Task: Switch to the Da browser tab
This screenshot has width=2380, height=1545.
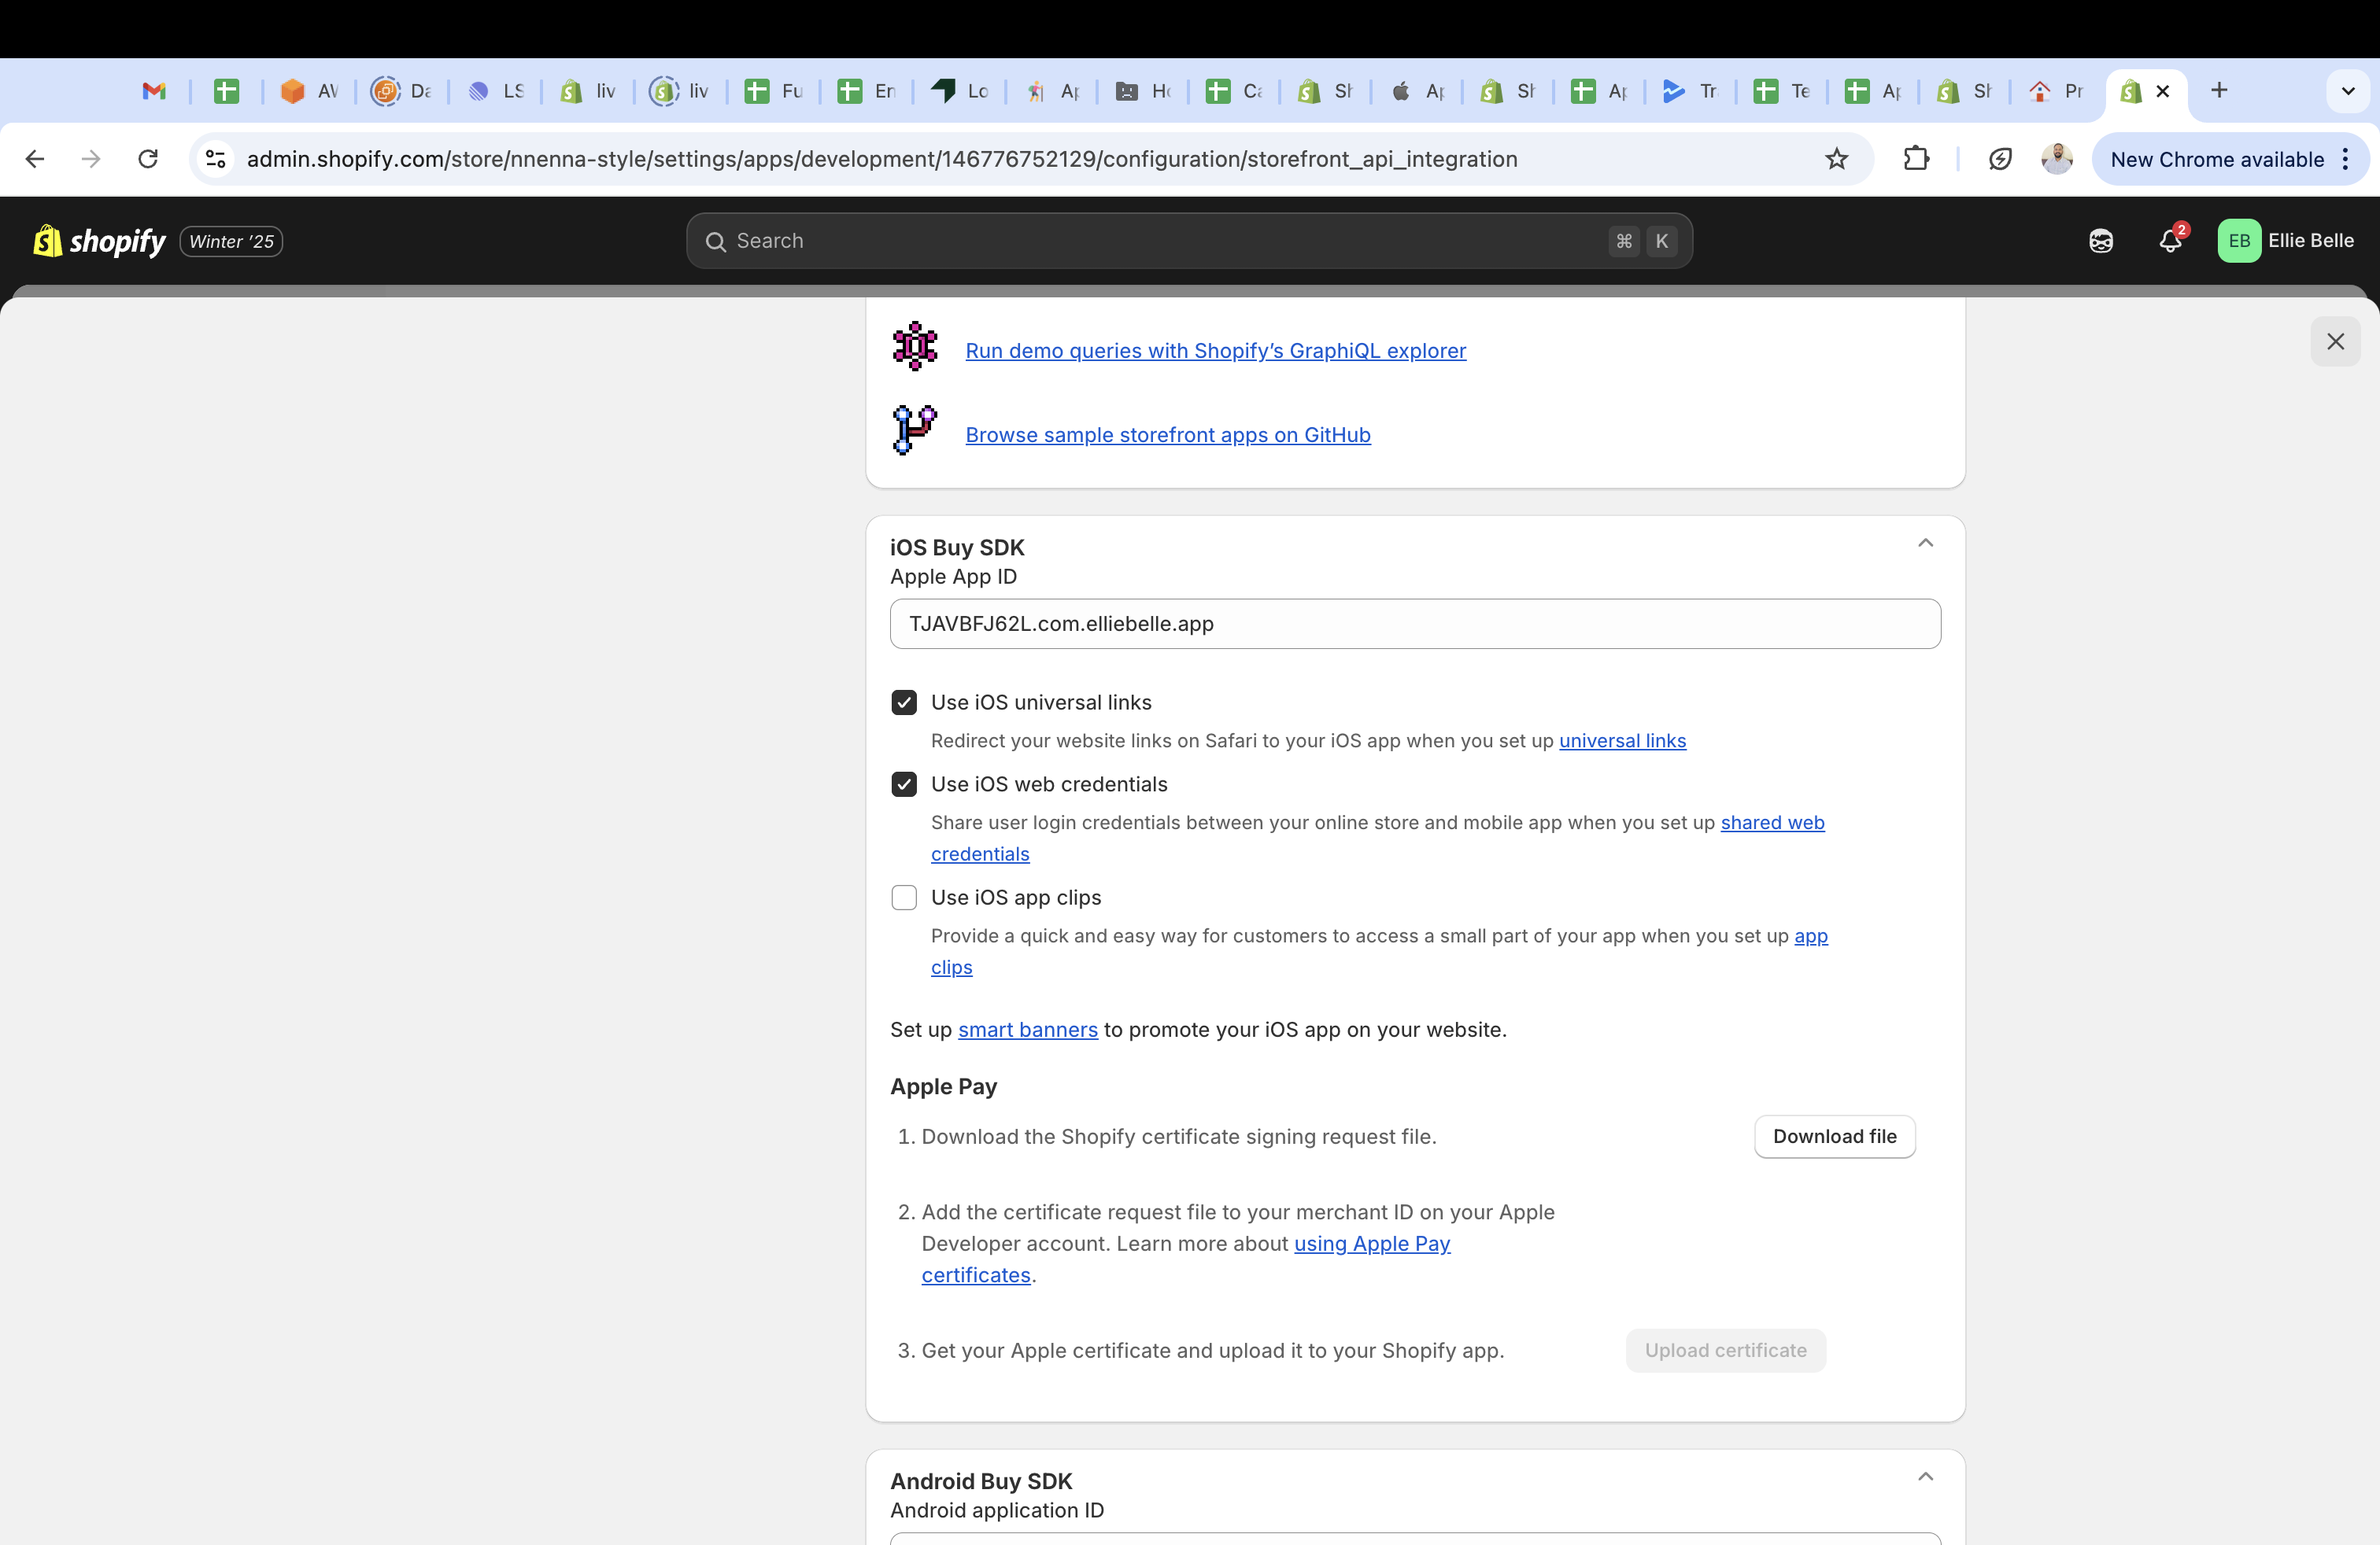Action: coord(401,91)
